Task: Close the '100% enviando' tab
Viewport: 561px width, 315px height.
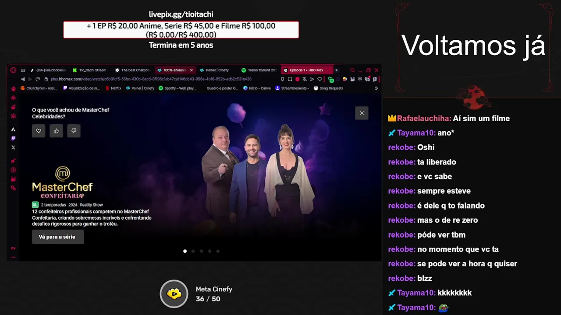Action: click(191, 70)
